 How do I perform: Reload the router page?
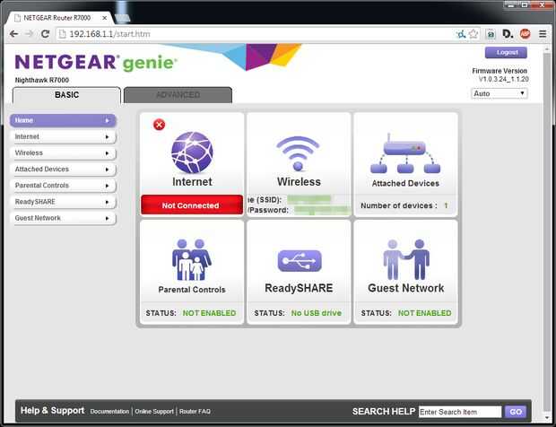(x=45, y=34)
